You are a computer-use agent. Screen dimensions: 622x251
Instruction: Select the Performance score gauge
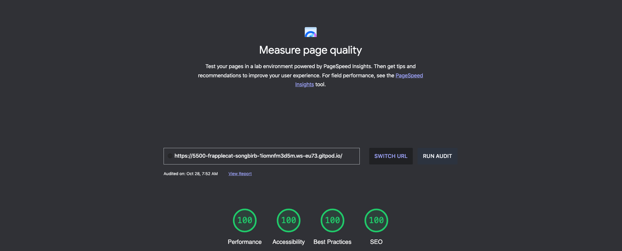[245, 220]
